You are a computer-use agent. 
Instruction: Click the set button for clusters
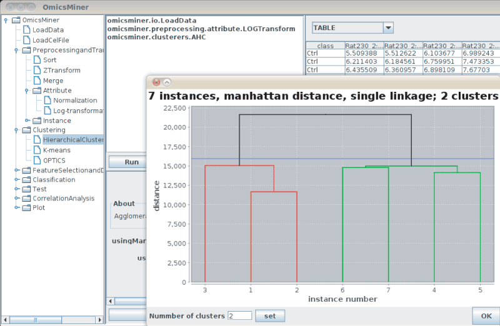[270, 316]
